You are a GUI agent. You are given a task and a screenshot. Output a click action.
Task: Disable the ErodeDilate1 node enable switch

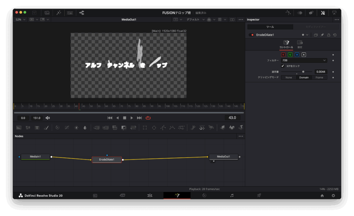click(251, 35)
